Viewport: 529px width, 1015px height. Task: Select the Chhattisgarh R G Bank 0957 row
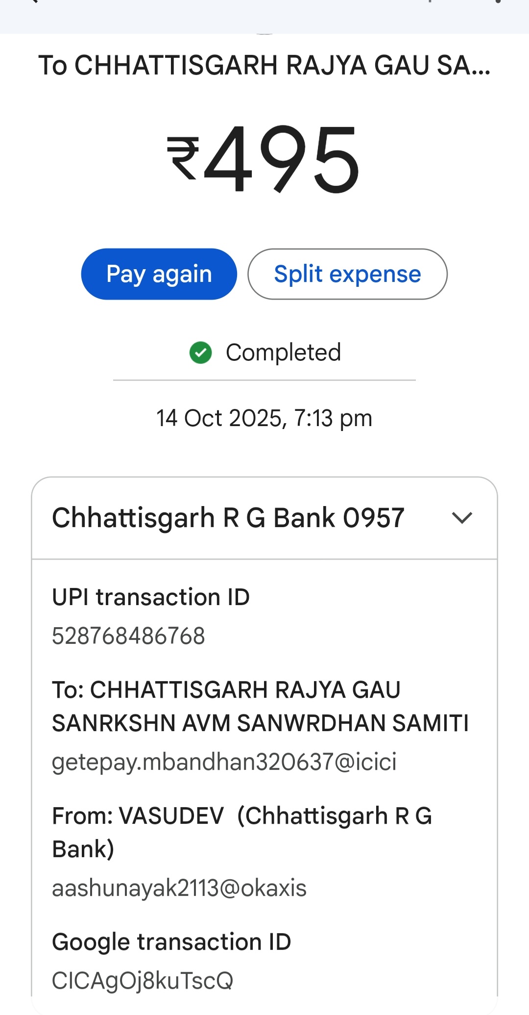click(x=228, y=518)
